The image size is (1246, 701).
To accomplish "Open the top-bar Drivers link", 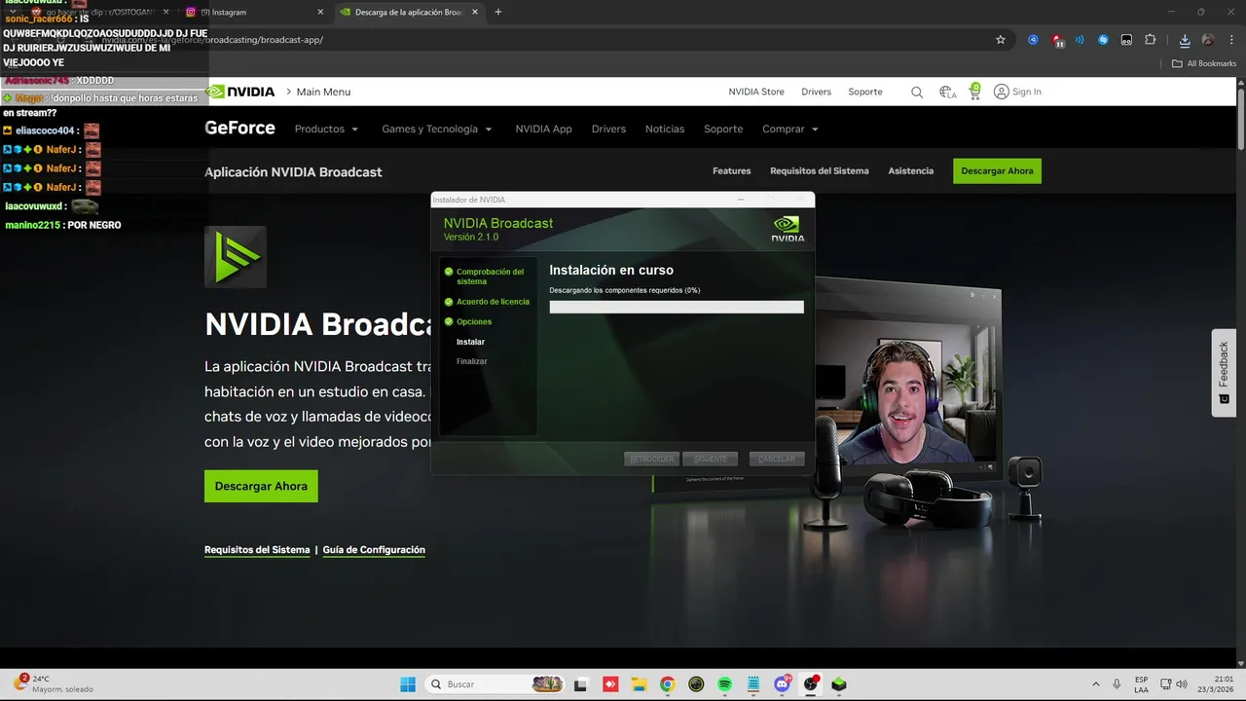I will coord(816,92).
